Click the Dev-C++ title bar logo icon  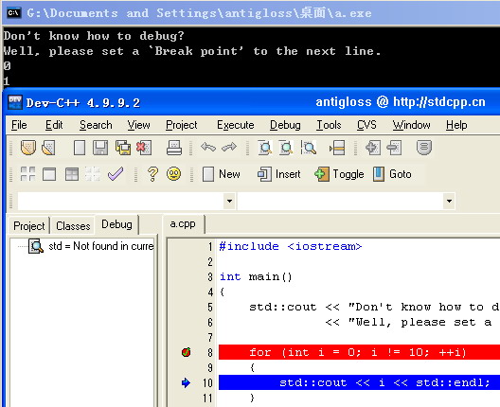click(14, 102)
